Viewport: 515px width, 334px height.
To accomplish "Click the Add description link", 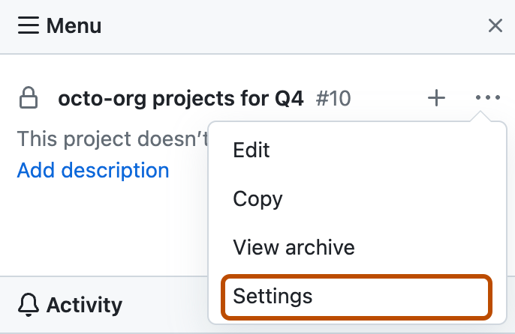I will tap(93, 171).
